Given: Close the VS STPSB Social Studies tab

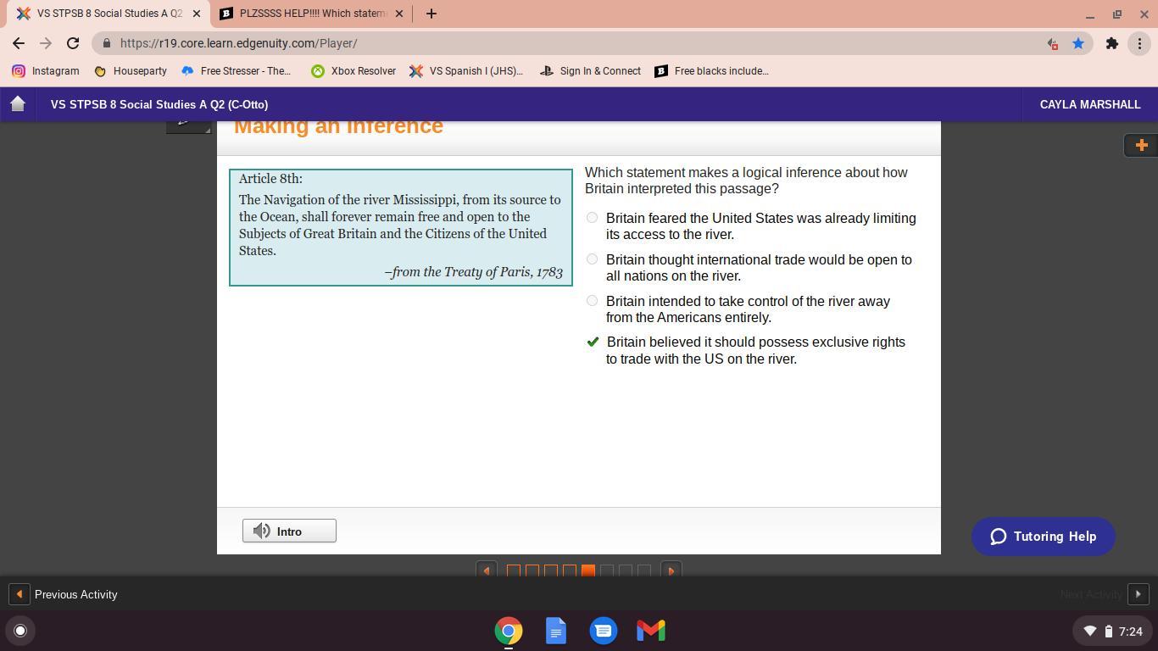Looking at the screenshot, I should click(x=197, y=14).
